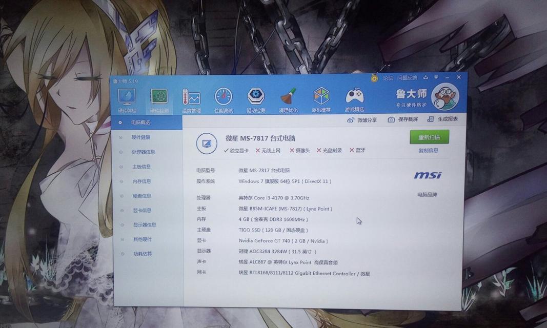The image size is (547, 328).
Task: Minimize the 鲁大师 window
Action: coord(447,77)
